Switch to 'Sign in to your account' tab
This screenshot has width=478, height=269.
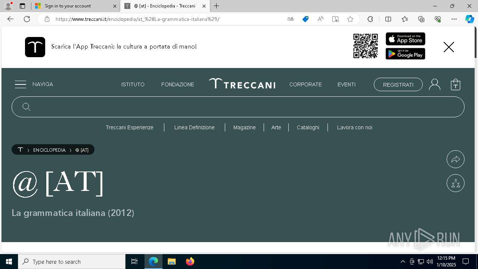pos(75,6)
